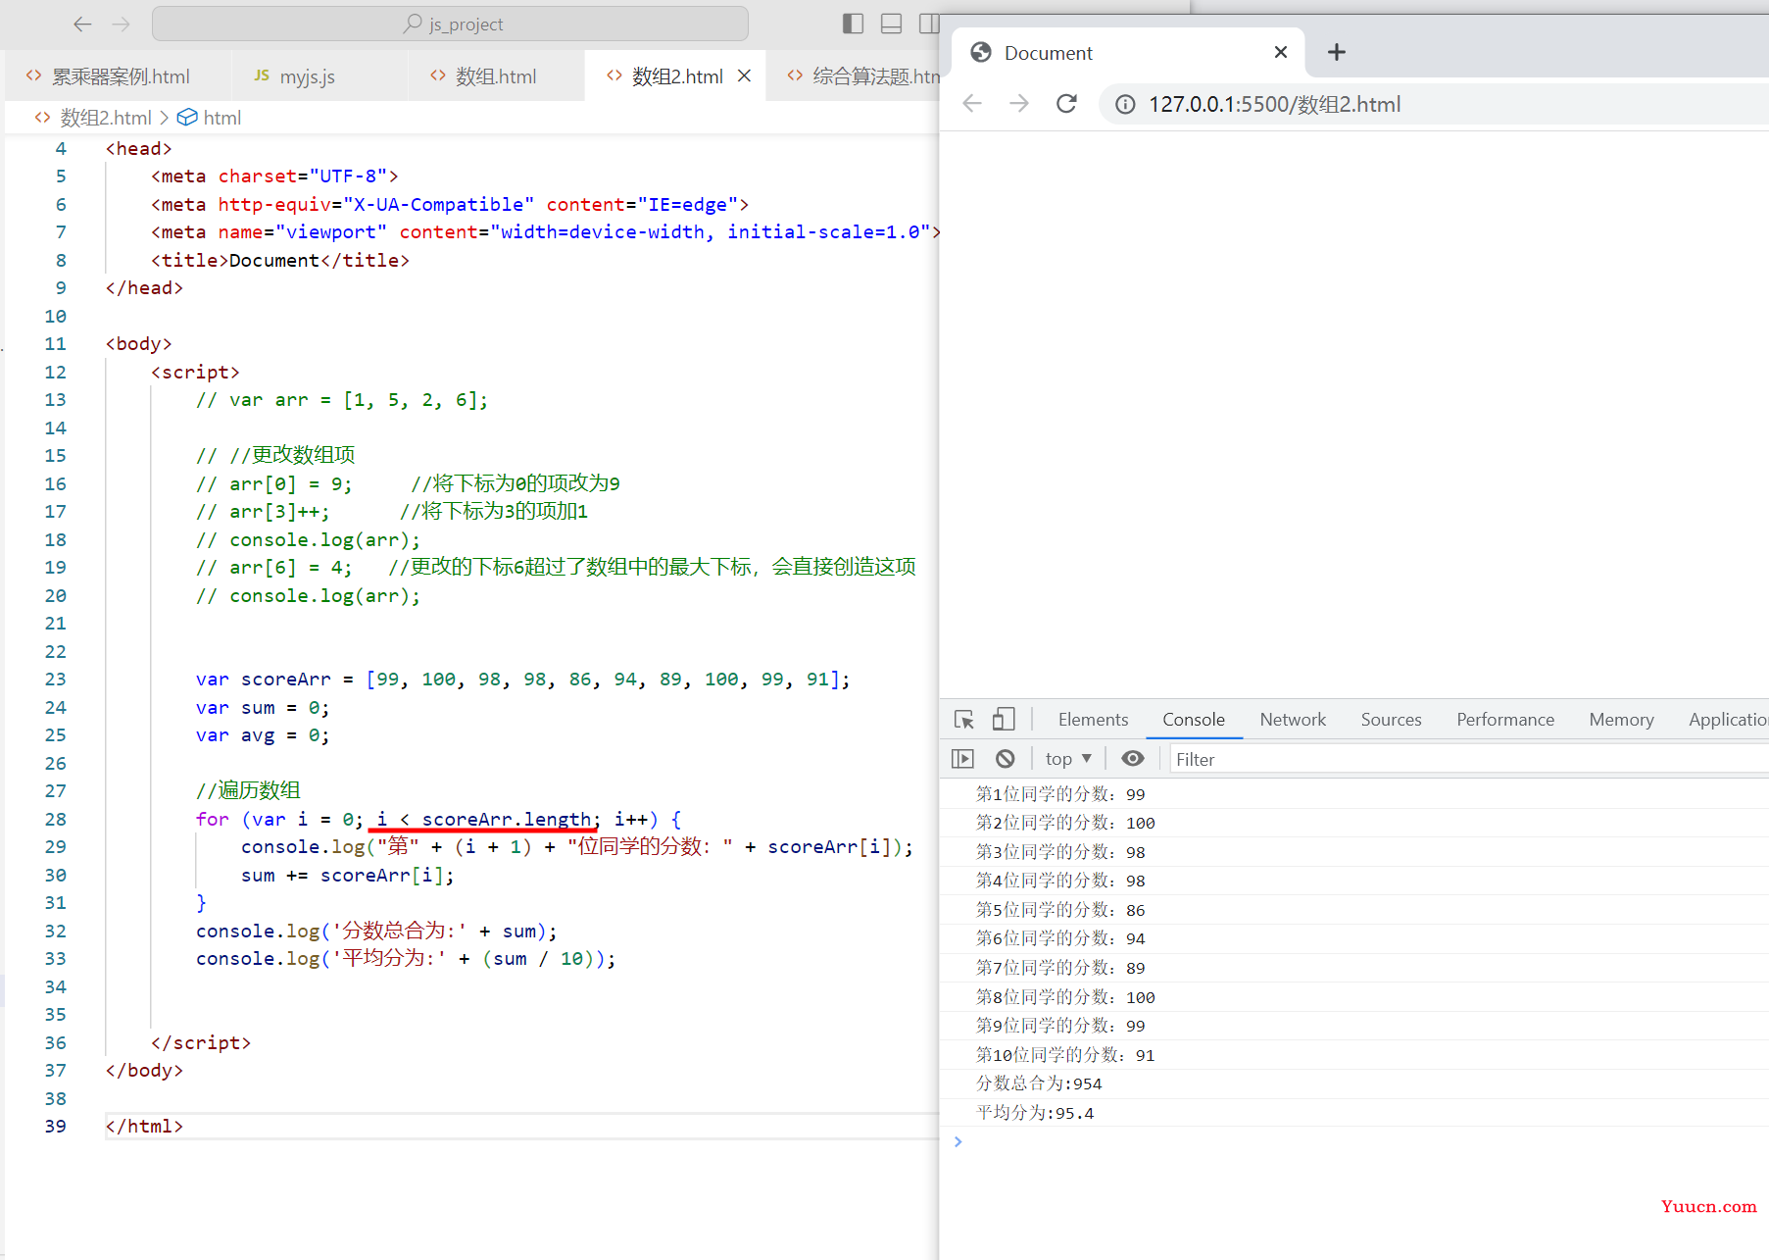Reload the browser page
Screen dimensions: 1769x1260
1066,104
